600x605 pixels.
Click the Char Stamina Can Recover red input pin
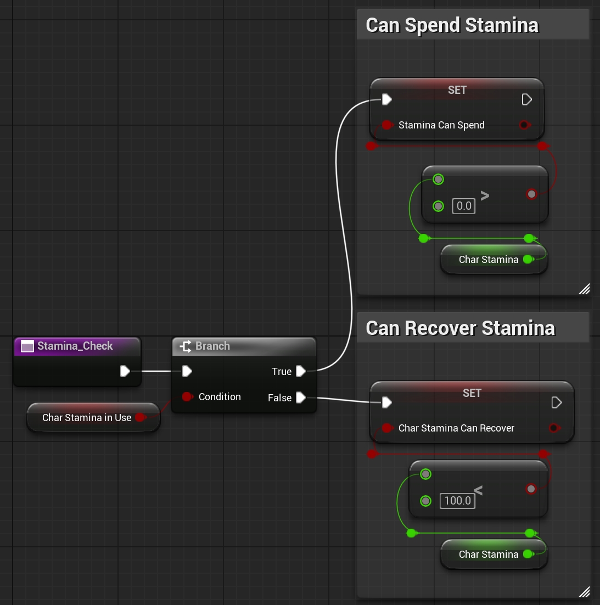(x=387, y=428)
